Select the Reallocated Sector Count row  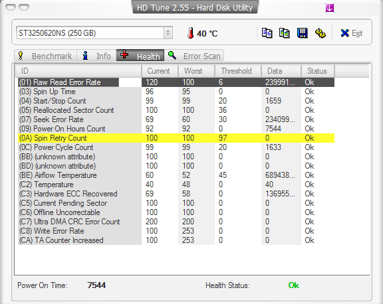click(x=176, y=110)
